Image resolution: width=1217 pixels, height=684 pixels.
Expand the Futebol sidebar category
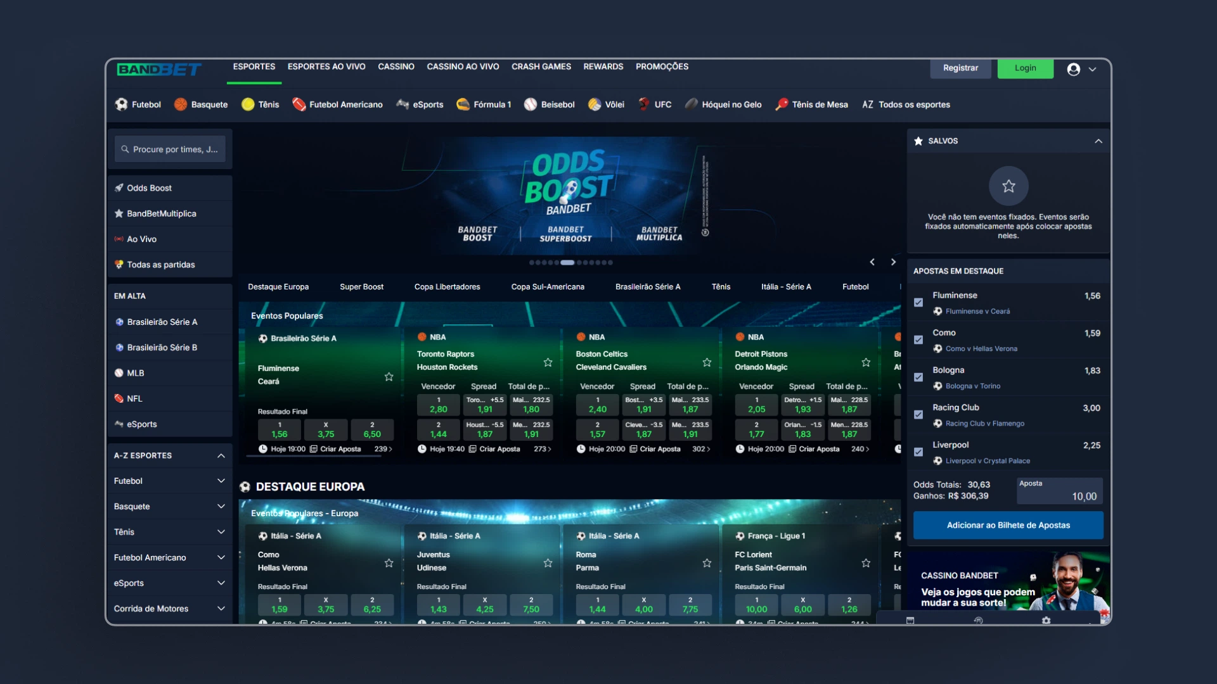pos(221,481)
